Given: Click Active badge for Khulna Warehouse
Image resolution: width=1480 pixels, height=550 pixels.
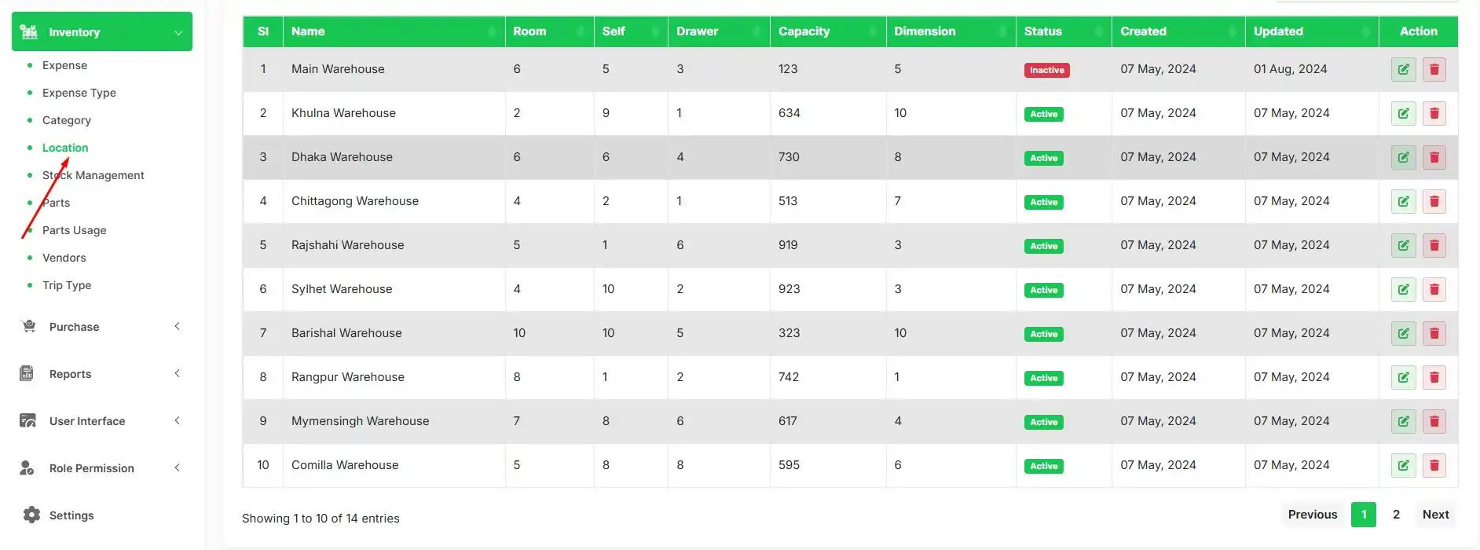Looking at the screenshot, I should [1043, 114].
